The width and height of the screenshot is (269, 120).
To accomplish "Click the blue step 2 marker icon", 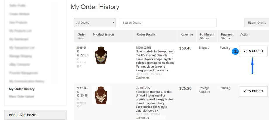I will coord(236,51).
